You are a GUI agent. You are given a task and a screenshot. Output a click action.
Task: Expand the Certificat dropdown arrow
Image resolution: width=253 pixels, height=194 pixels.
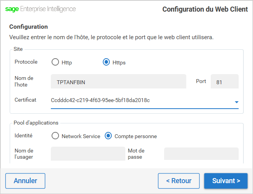click(236, 102)
